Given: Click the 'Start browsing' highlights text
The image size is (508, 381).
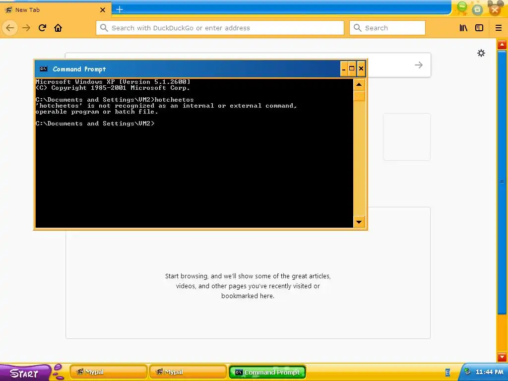Looking at the screenshot, I should point(248,286).
